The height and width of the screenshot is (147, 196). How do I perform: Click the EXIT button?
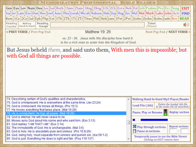185,8
